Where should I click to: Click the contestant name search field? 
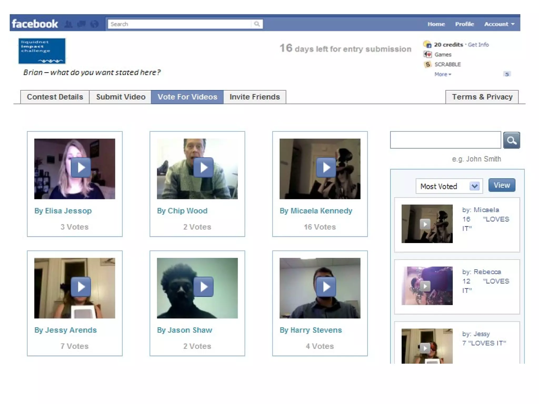(445, 140)
